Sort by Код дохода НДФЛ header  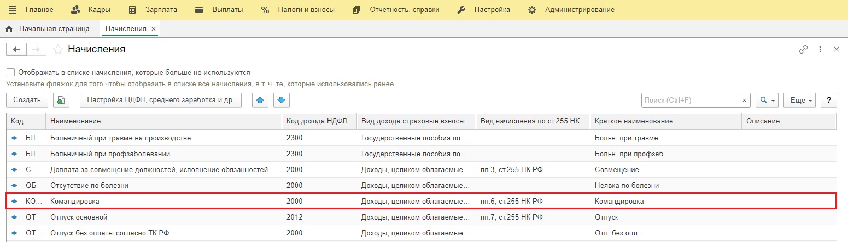point(319,121)
